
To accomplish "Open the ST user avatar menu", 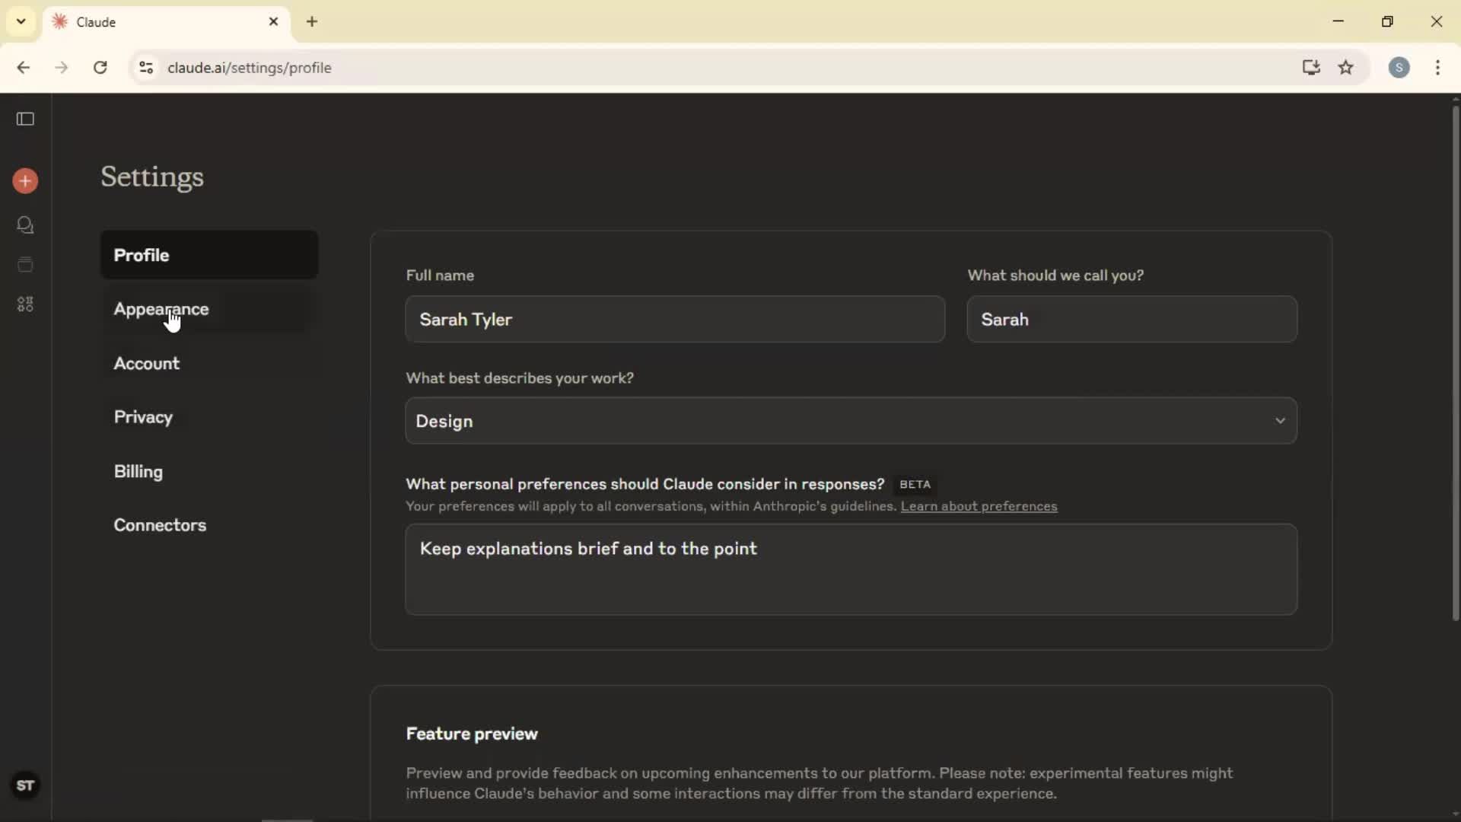I will 25,785.
